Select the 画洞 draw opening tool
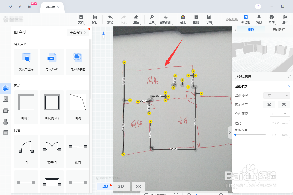 click(78, 107)
